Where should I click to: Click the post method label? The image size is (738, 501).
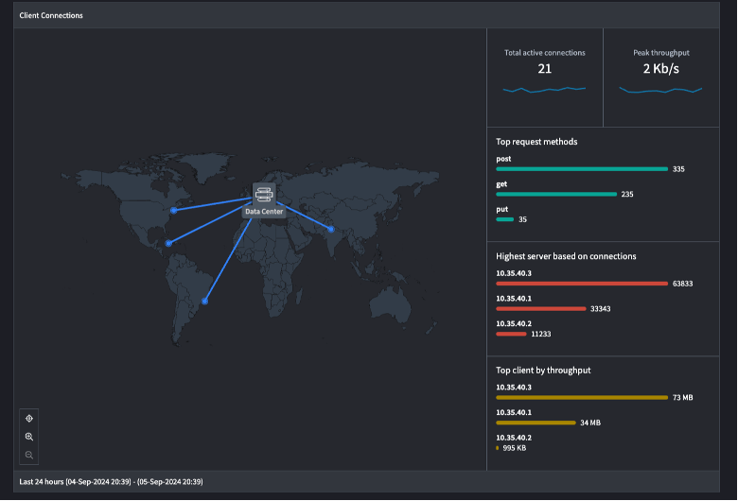click(x=503, y=159)
